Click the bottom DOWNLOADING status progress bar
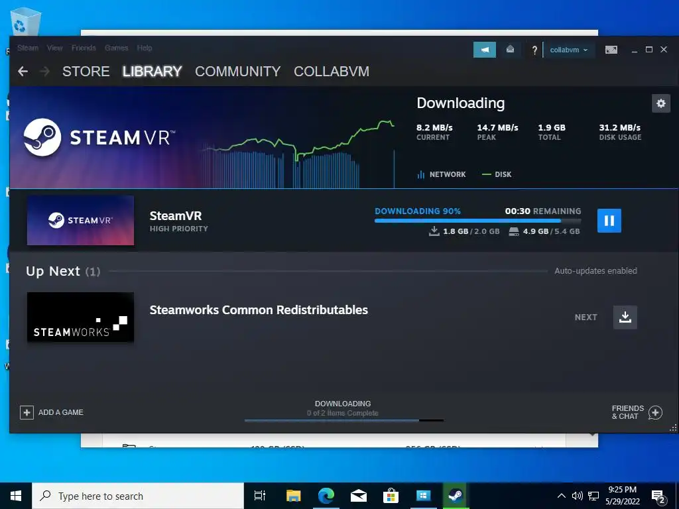The width and height of the screenshot is (679, 509). 344,420
